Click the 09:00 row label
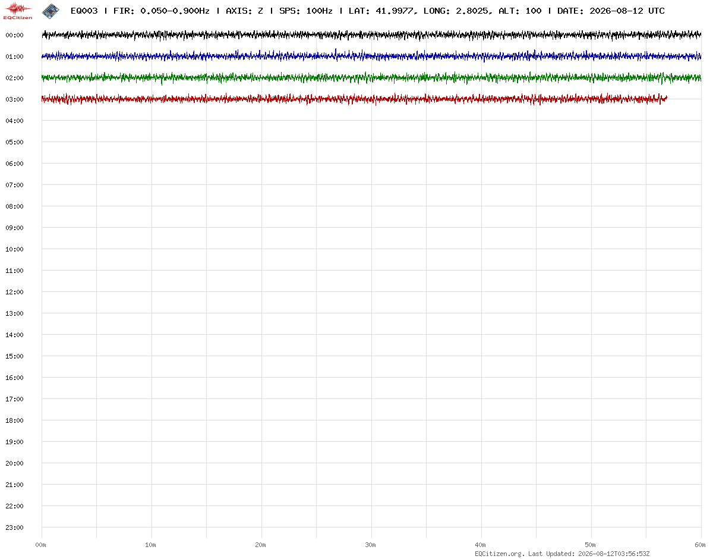Image resolution: width=713 pixels, height=559 pixels. click(14, 228)
